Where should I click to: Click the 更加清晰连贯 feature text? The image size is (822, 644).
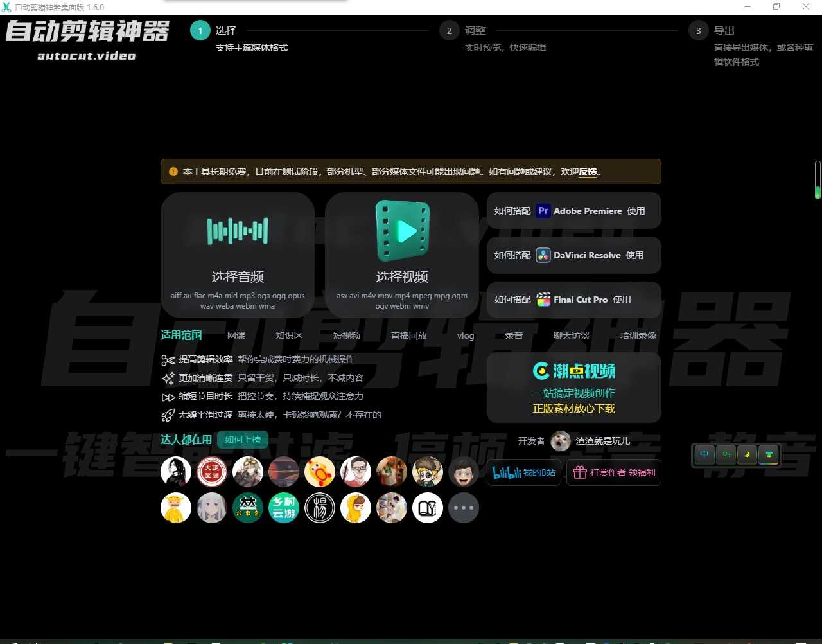coord(205,378)
